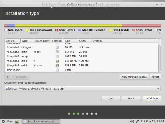Open the Menu gear icon in taskbar

click(x=3, y=121)
